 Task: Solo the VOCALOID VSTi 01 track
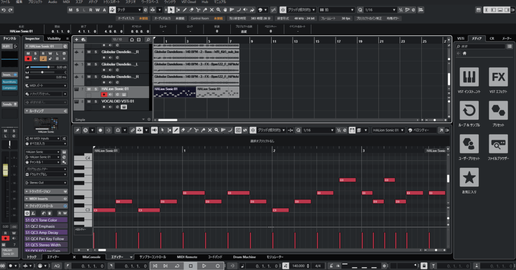[95, 101]
